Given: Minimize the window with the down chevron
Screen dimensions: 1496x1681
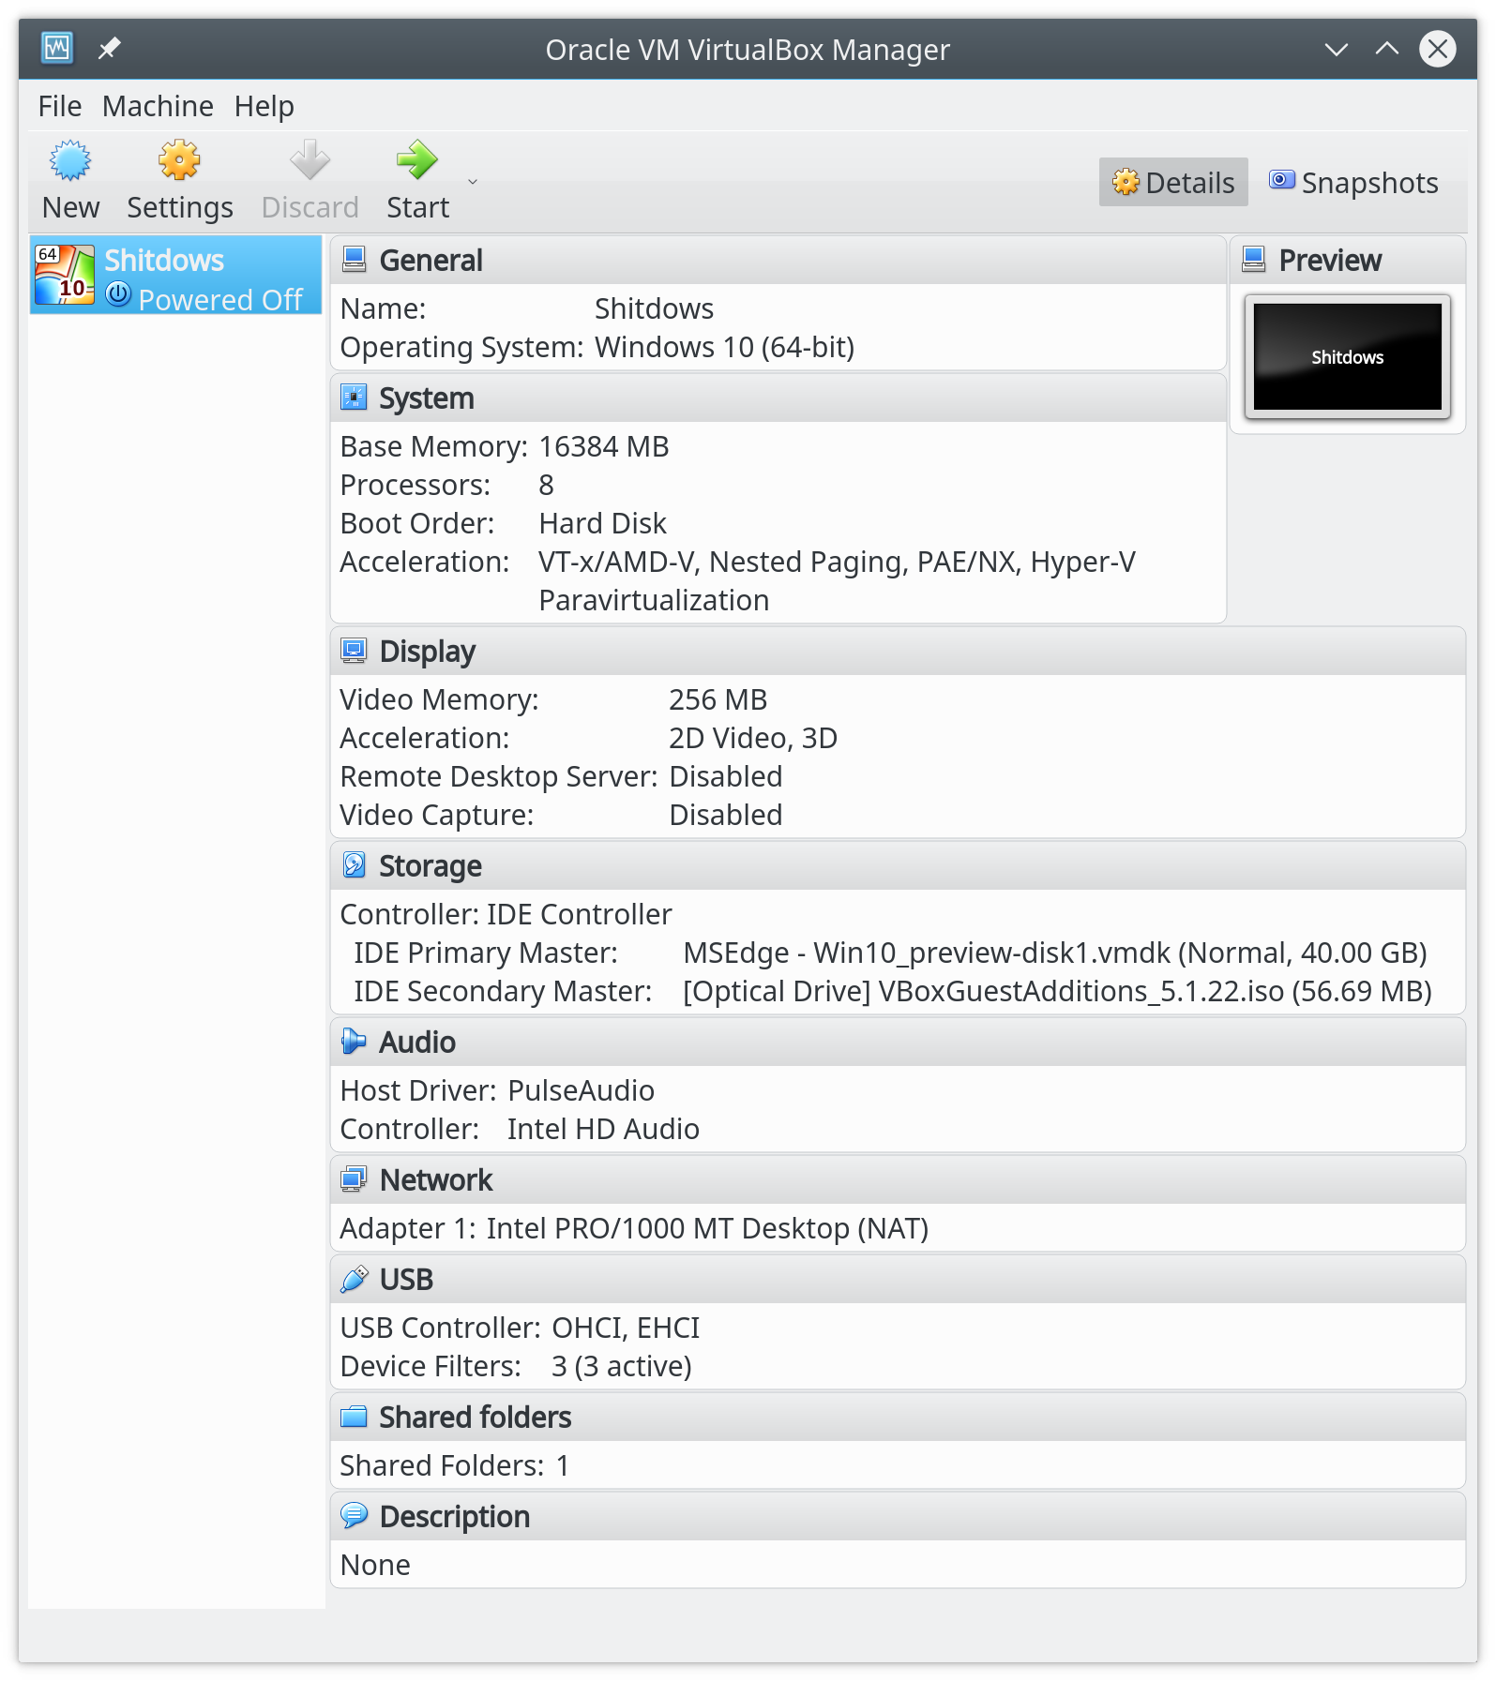Looking at the screenshot, I should pos(1337,49).
